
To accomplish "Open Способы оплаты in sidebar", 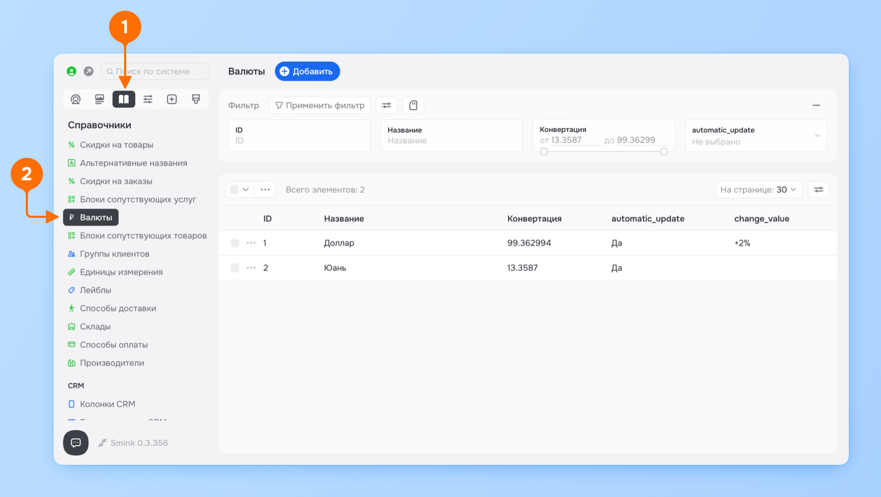I will (x=114, y=345).
